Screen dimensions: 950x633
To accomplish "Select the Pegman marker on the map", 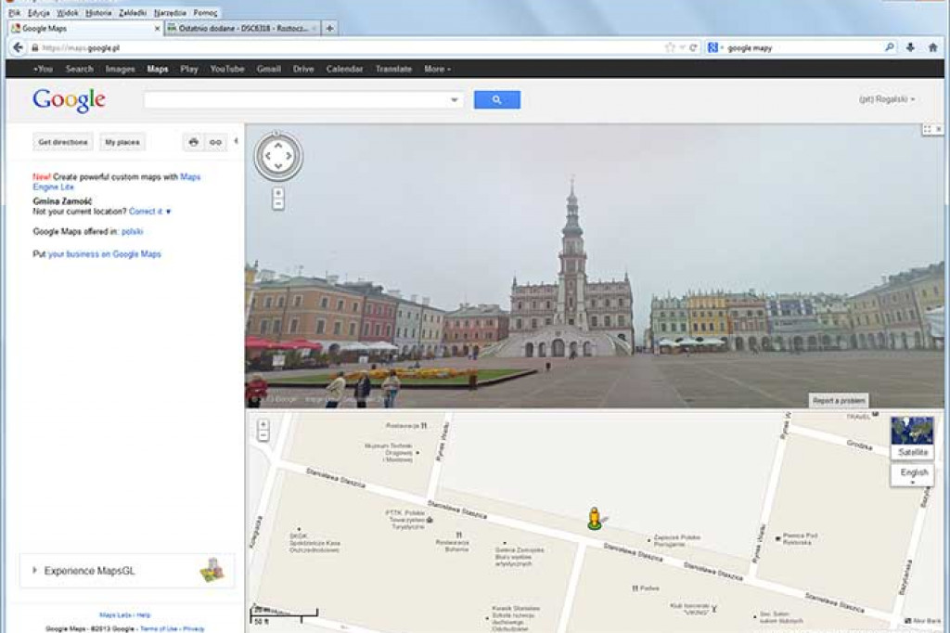I will click(x=595, y=519).
